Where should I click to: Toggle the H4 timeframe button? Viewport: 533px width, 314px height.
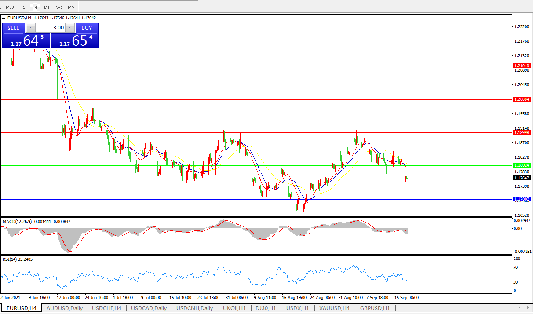point(34,7)
